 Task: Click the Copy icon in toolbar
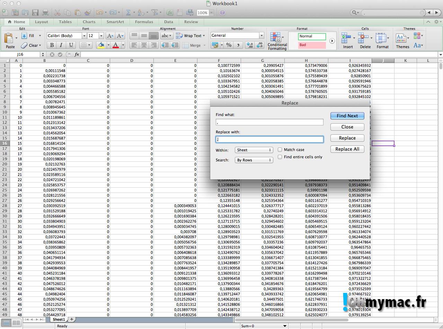coord(68,12)
